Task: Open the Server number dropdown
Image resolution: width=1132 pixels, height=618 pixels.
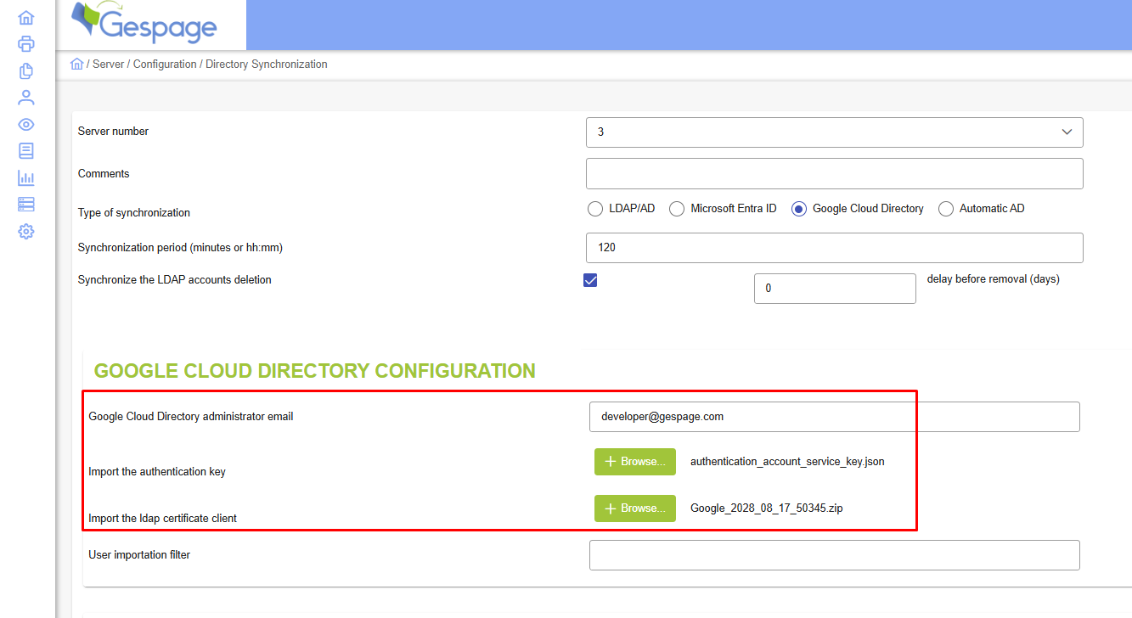Action: point(835,132)
